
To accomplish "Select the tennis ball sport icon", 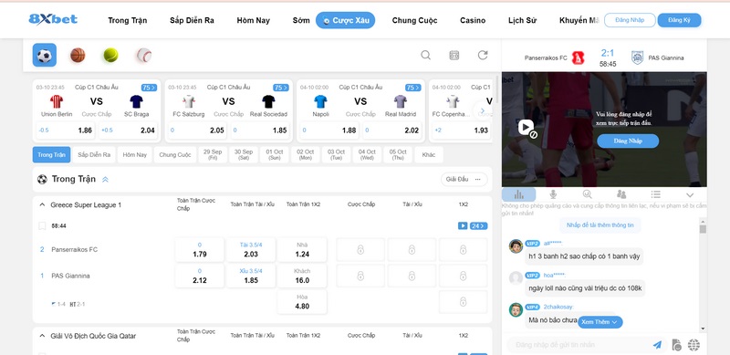I will (x=110, y=56).
